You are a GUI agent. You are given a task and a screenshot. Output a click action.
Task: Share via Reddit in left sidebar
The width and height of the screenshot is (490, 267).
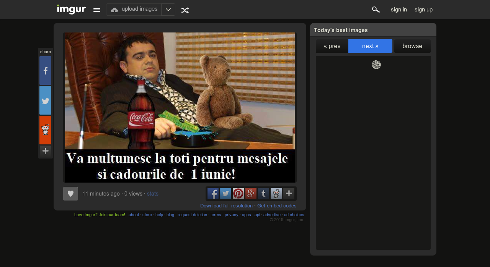[x=45, y=130]
